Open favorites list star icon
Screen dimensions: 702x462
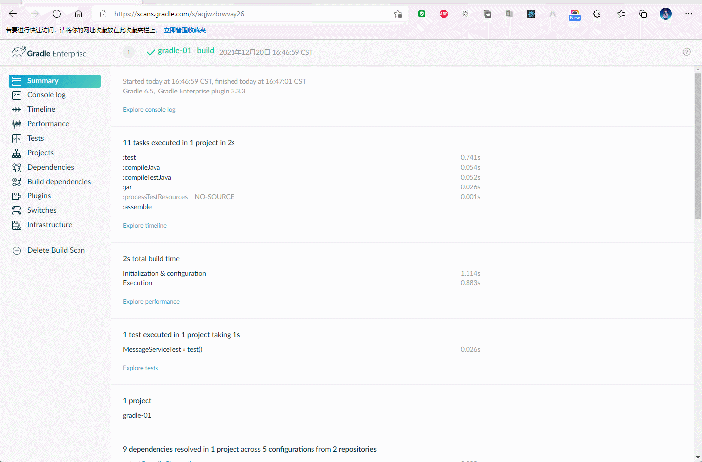[x=621, y=14]
